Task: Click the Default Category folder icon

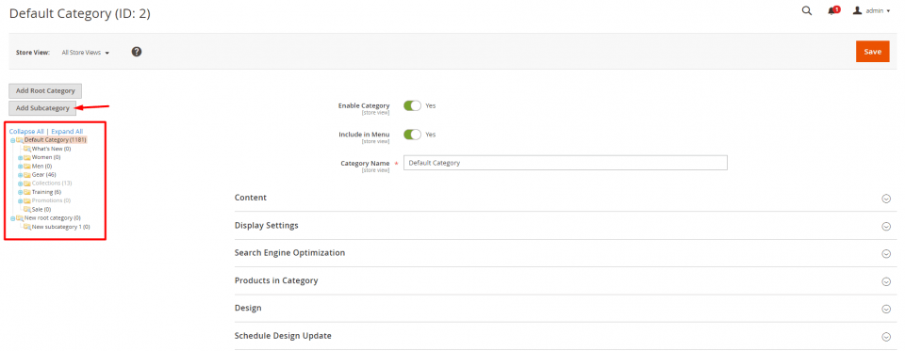Action: (20, 140)
